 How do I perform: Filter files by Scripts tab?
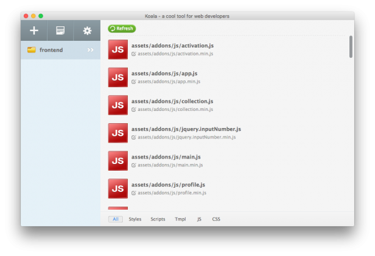[158, 219]
